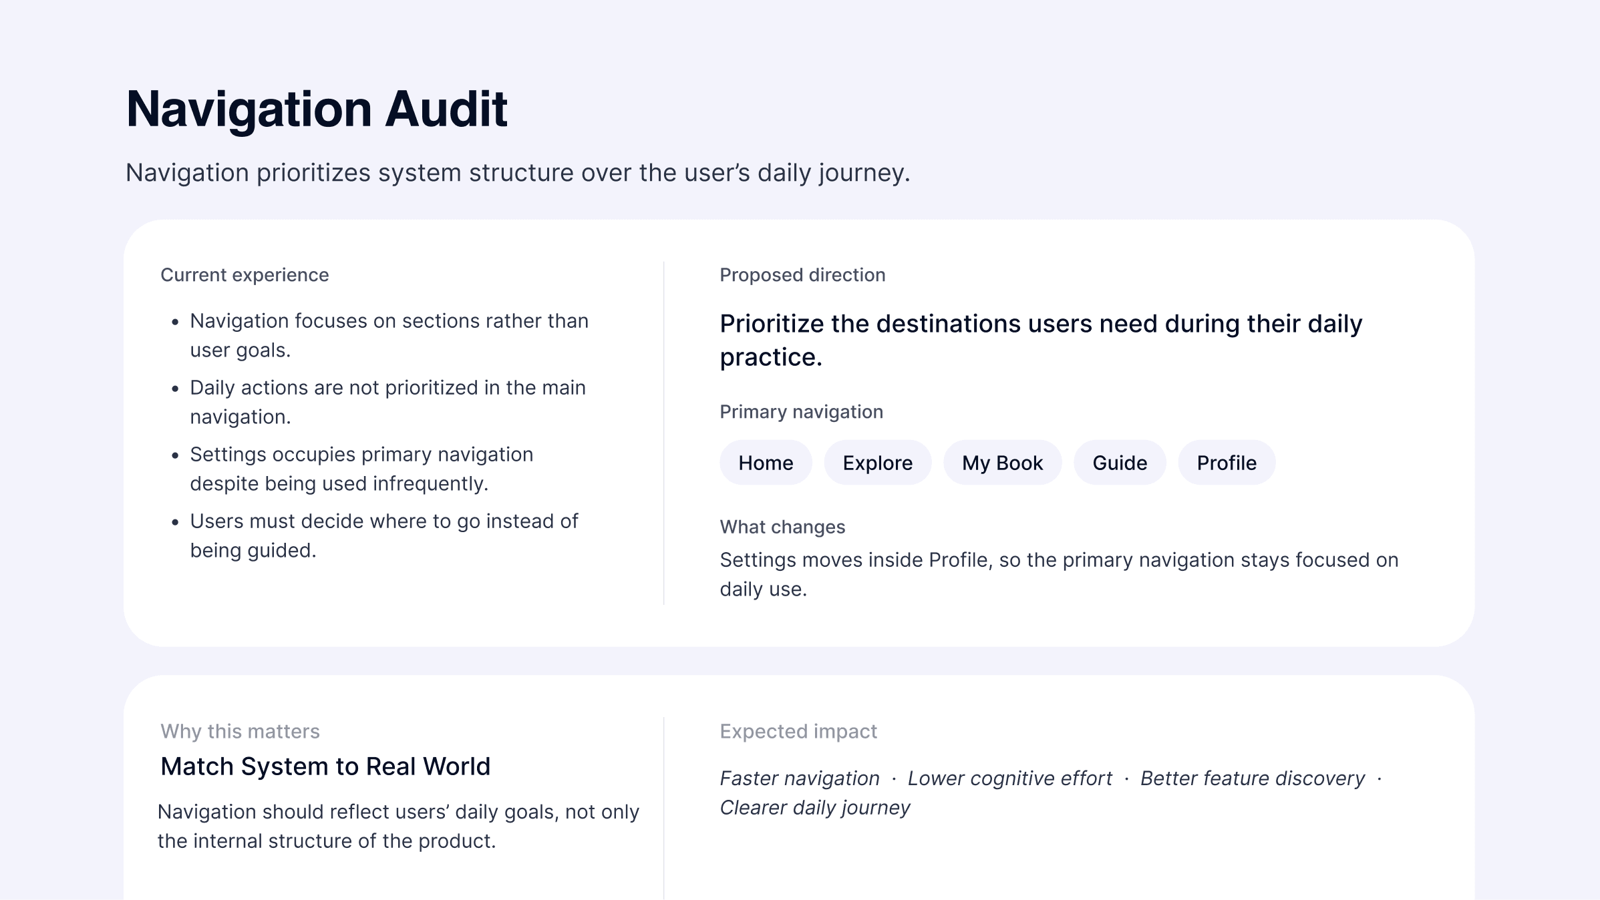Click 'Clearer daily journey' impact item

[x=815, y=808]
